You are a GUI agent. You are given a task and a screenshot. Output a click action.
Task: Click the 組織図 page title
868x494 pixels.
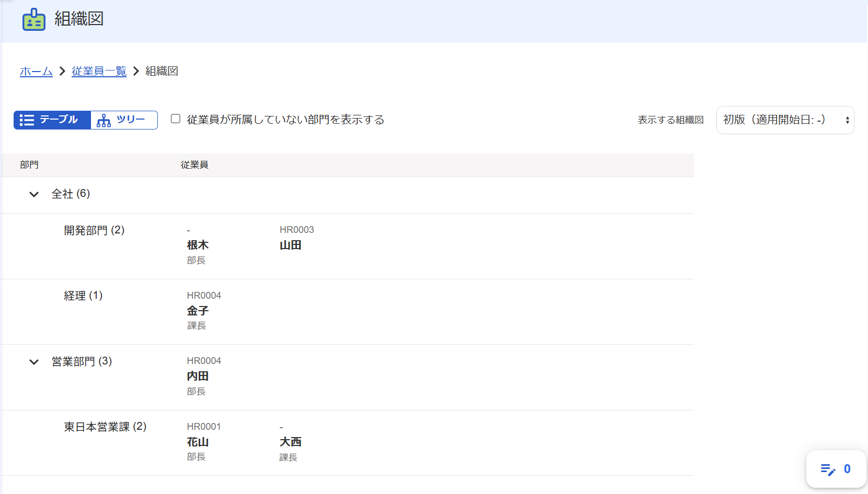pos(79,19)
